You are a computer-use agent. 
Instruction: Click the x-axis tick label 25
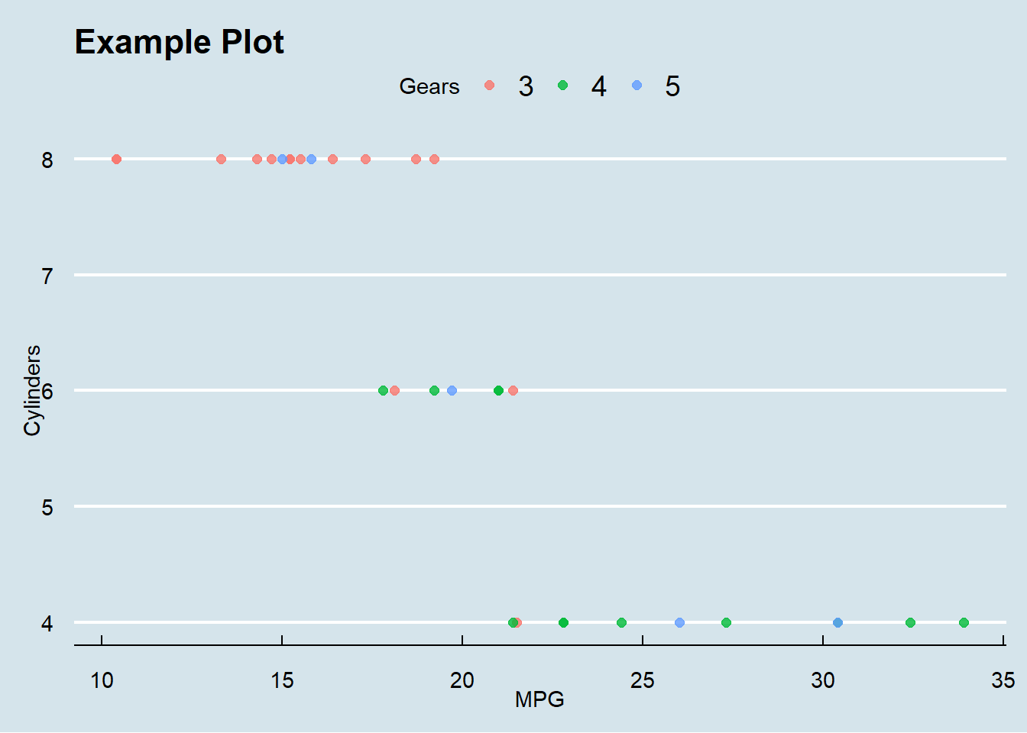(642, 680)
